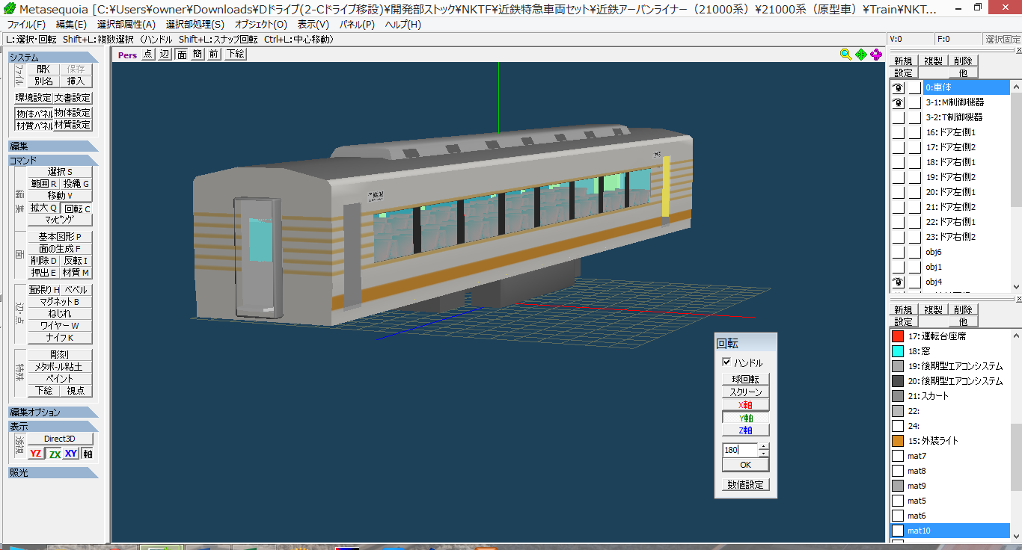This screenshot has width=1022, height=550.
Task: Open the 選択部処理(S) menu
Action: [x=195, y=25]
